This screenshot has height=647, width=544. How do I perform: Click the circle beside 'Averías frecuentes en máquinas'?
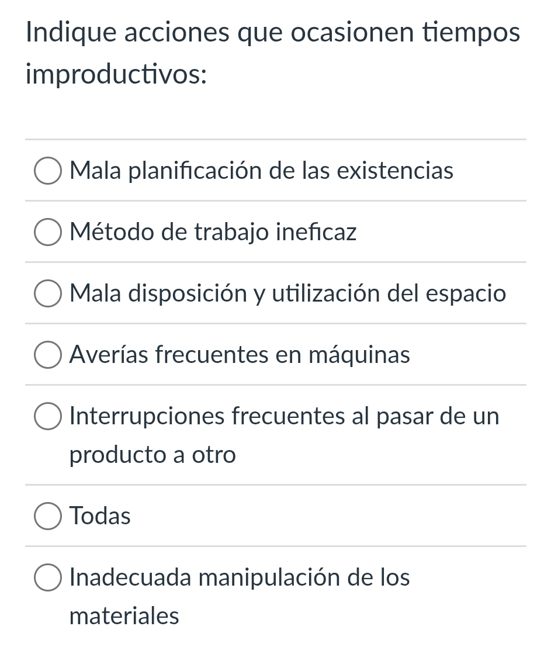click(x=47, y=354)
